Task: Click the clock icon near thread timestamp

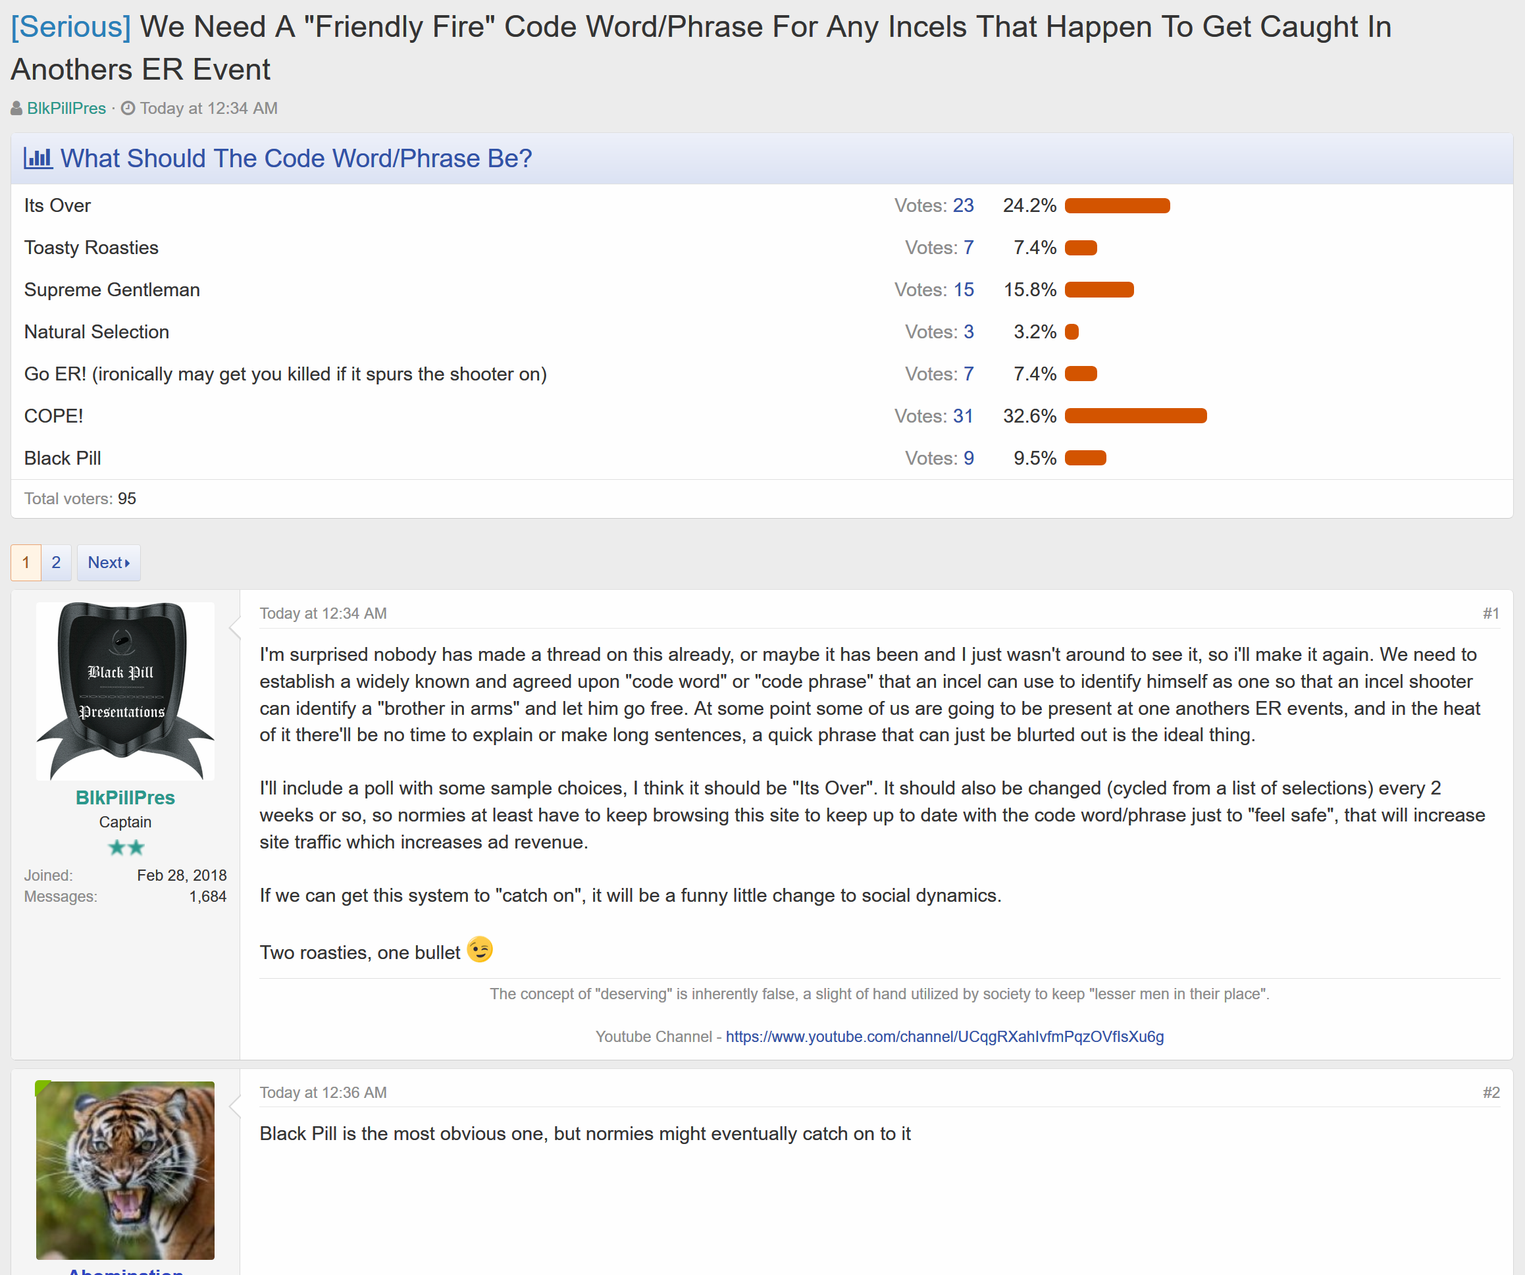Action: click(x=128, y=108)
